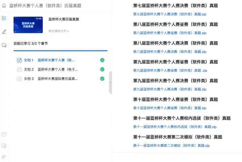Download 第九届蓝桥杯大赛个人赛决赛 zip file
This screenshot has width=242, height=162.
[x=170, y=89]
